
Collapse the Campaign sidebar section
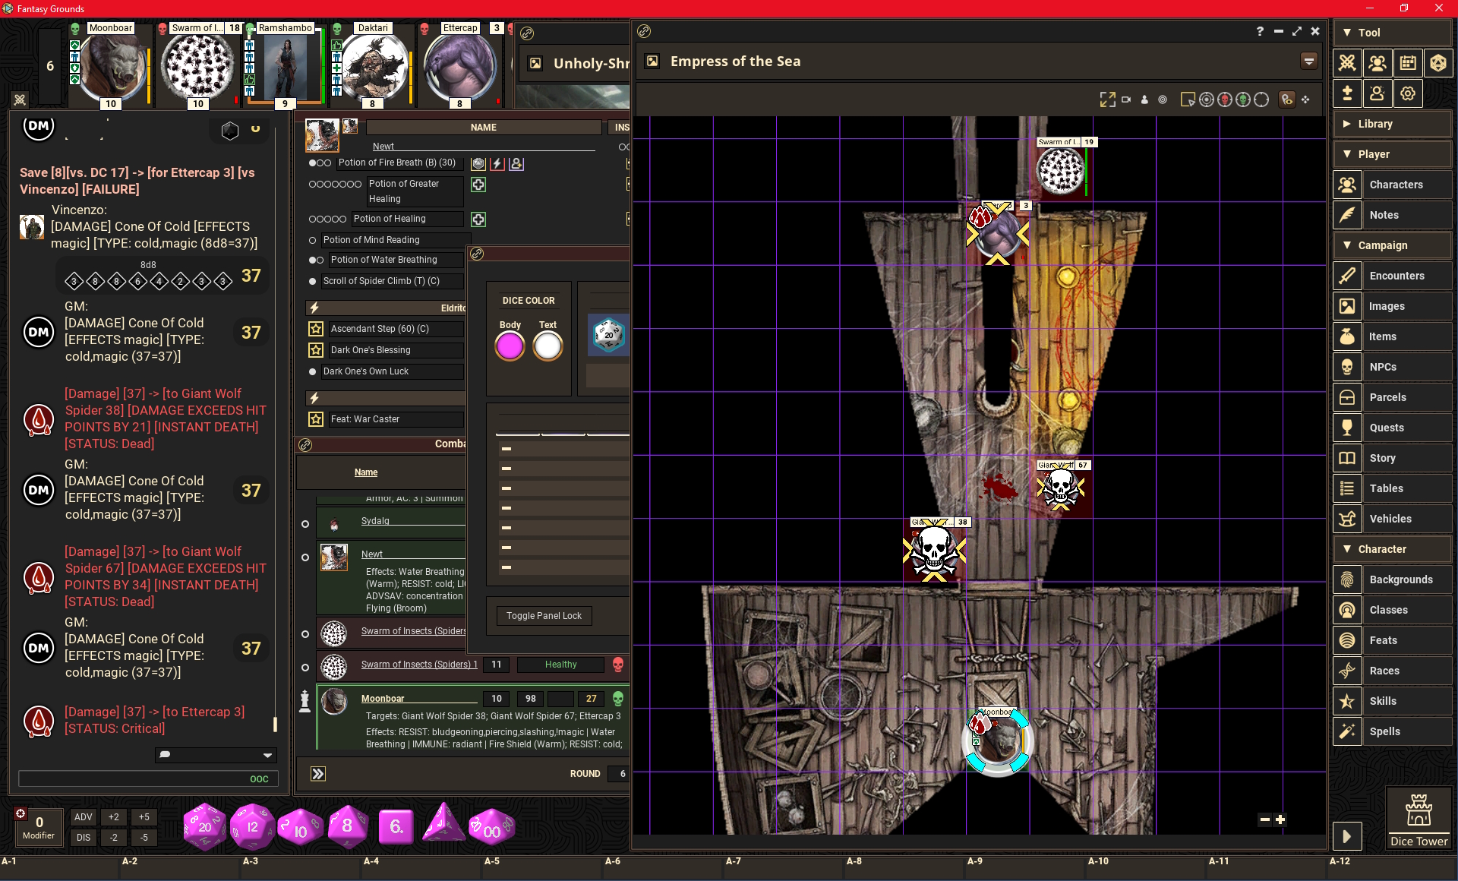[1393, 245]
